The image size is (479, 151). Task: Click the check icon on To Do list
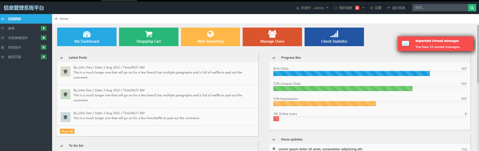pyautogui.click(x=62, y=146)
